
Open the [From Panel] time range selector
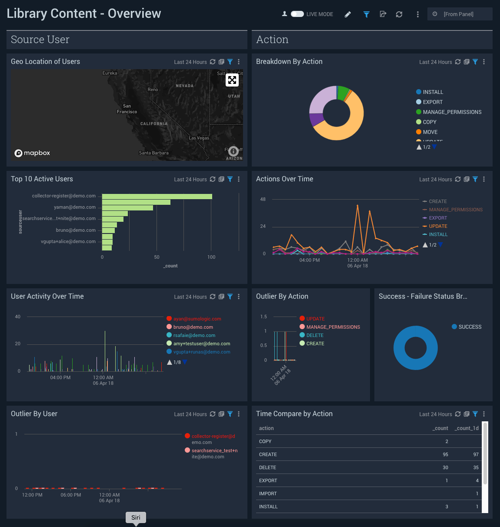[x=460, y=14]
